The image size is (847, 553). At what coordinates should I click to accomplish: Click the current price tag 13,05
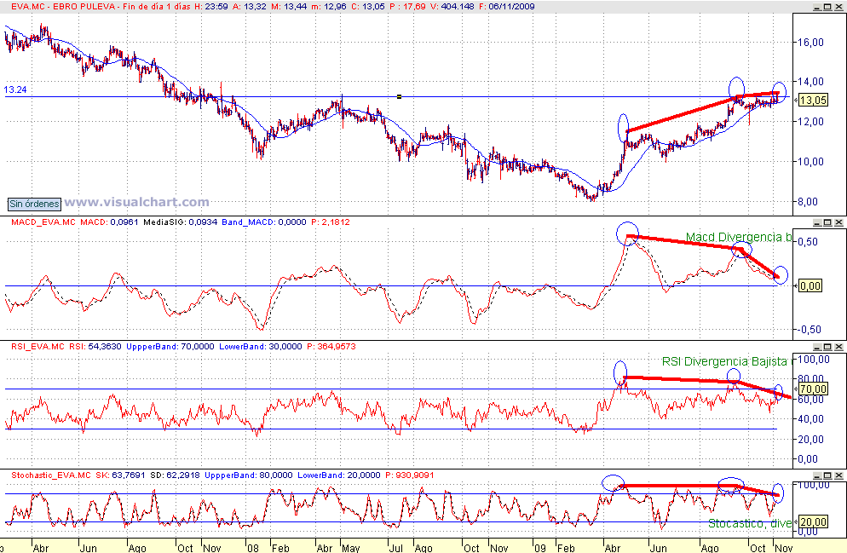pyautogui.click(x=813, y=101)
